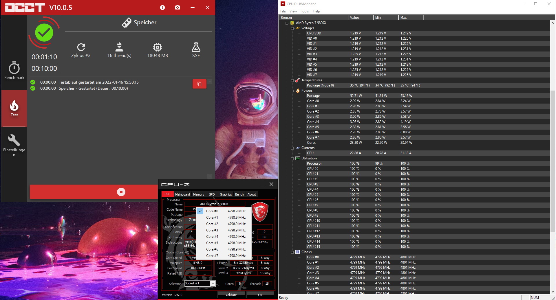The width and height of the screenshot is (556, 300).
Task: Click the Max column header
Action: [411, 18]
